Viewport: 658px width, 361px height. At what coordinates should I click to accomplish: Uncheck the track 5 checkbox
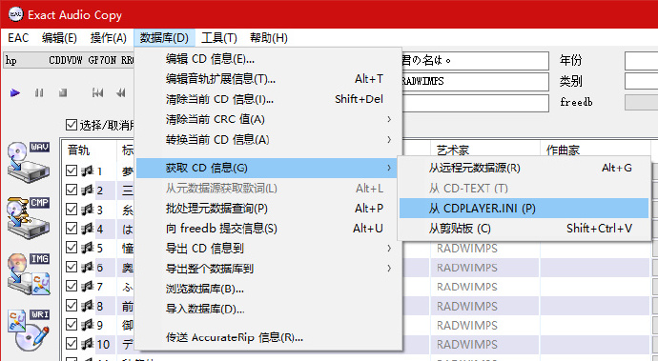tap(72, 248)
